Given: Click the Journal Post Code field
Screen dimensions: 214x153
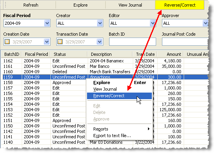Looking at the screenshot, I should [185, 42].
